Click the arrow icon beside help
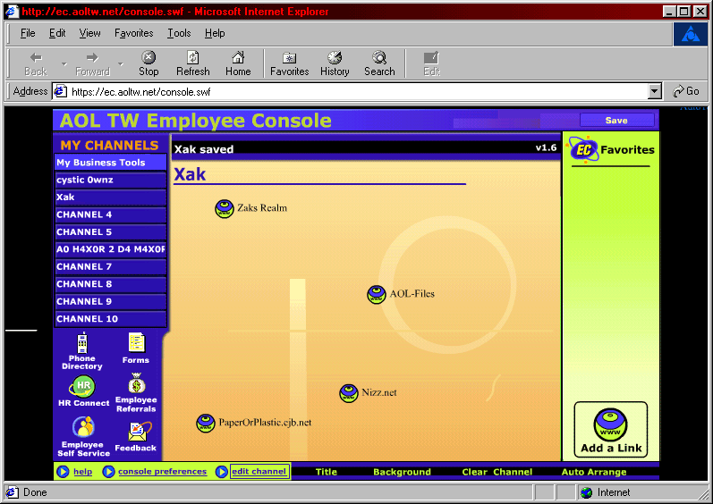 click(63, 472)
